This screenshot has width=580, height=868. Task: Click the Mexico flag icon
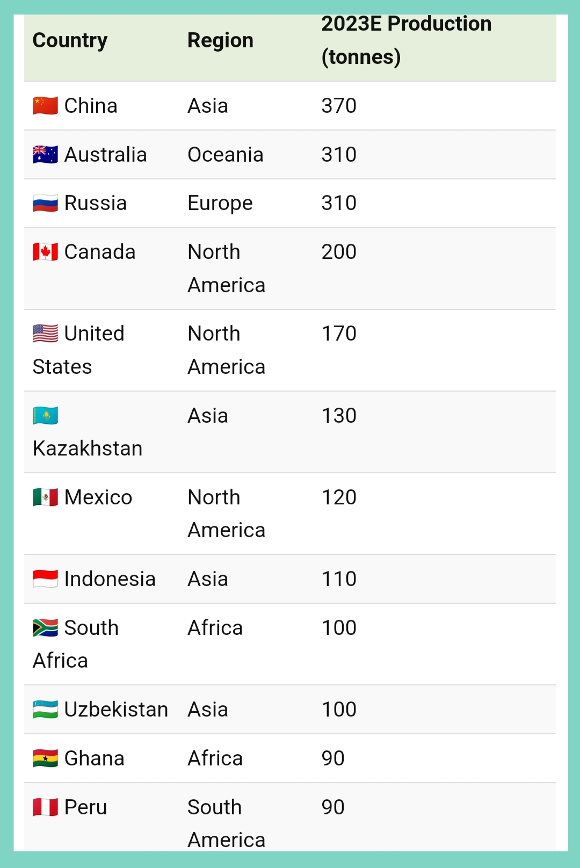click(x=45, y=497)
